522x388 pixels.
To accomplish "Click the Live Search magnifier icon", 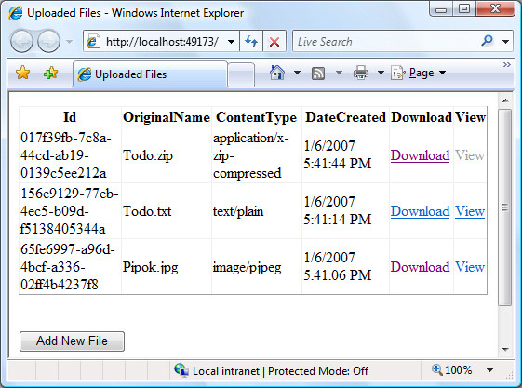I will [487, 41].
